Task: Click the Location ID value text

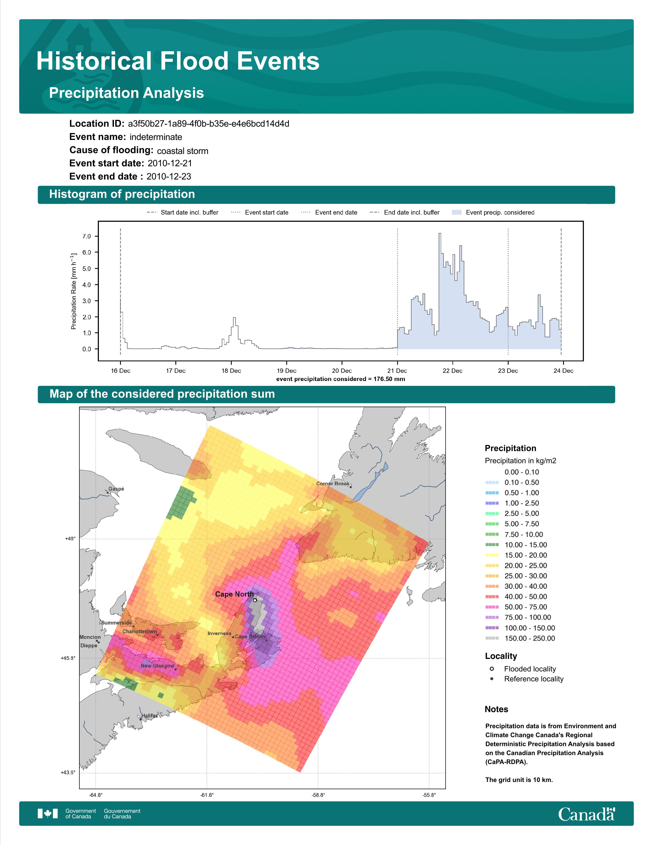Action: click(x=208, y=124)
